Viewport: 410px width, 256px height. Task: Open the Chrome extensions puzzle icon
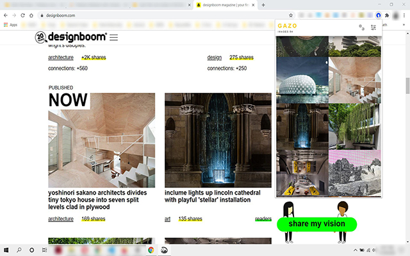[x=387, y=15]
